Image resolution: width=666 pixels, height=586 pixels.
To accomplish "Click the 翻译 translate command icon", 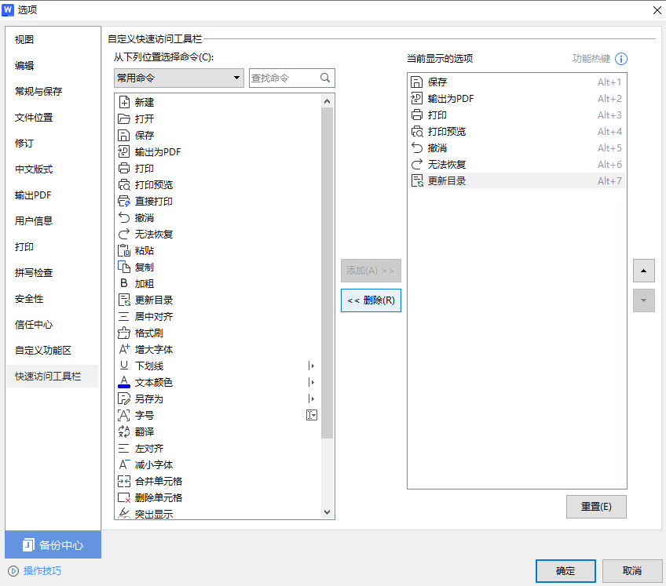I will click(124, 431).
